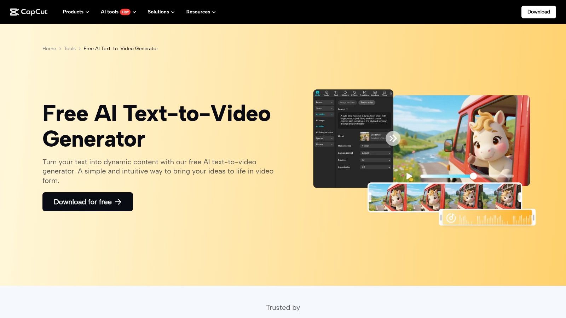
Task: Click the double-arrow circle on the preview
Action: pyautogui.click(x=393, y=139)
